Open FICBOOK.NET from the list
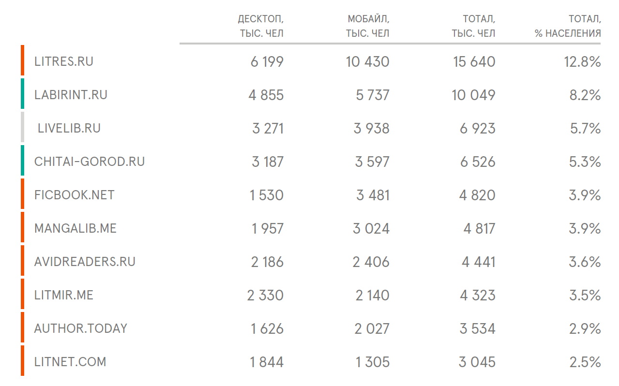619x386 pixels. coord(75,195)
